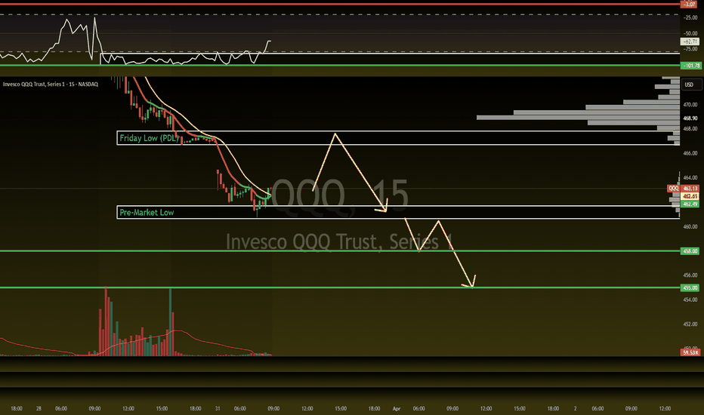Click the green 458.00 level label
The height and width of the screenshot is (415, 704).
(690, 251)
